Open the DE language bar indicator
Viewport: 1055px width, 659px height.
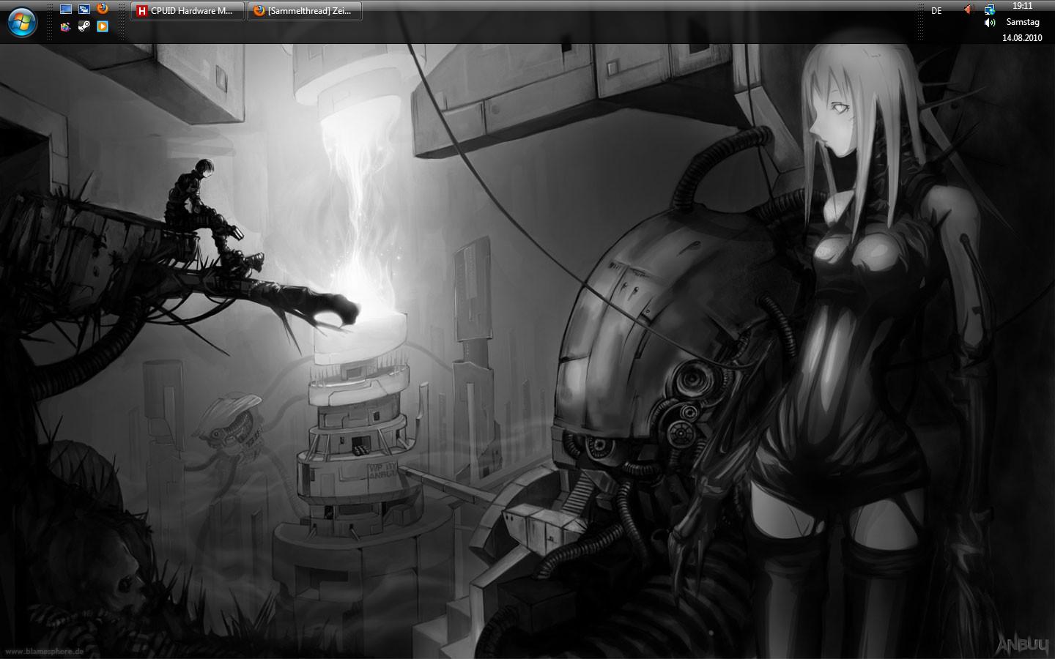click(936, 11)
